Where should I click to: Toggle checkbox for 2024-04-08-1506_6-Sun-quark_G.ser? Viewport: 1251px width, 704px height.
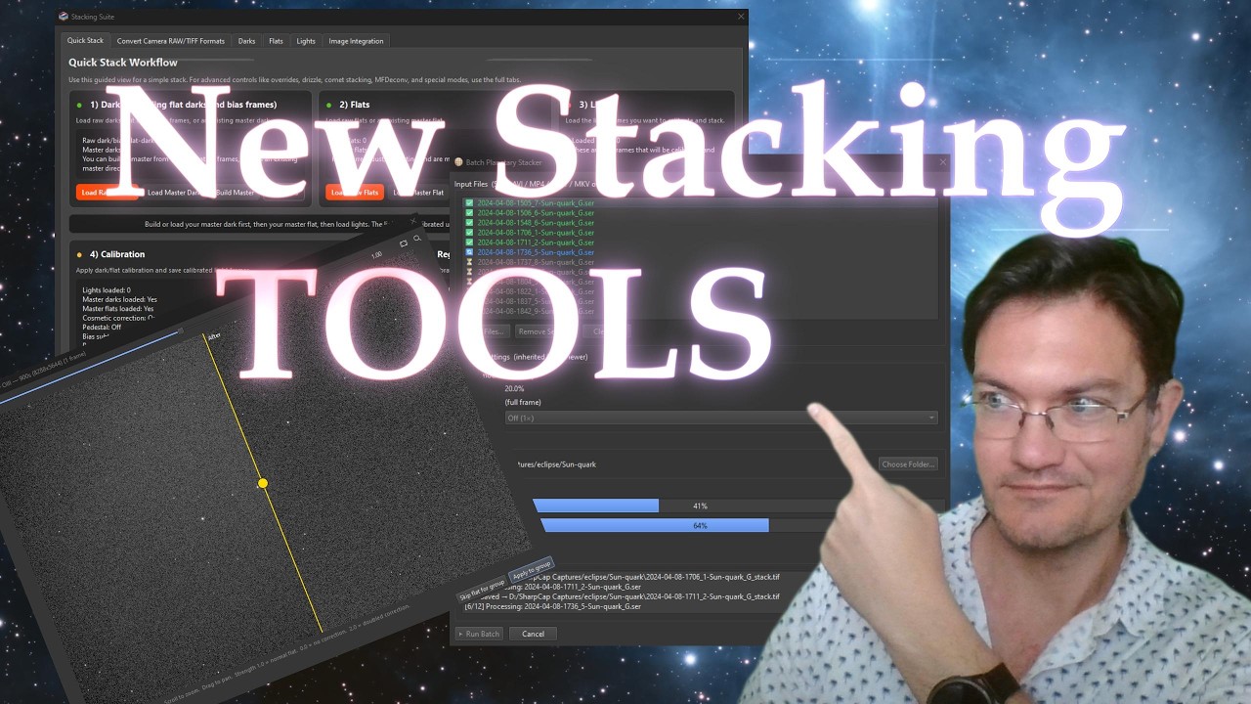point(469,213)
